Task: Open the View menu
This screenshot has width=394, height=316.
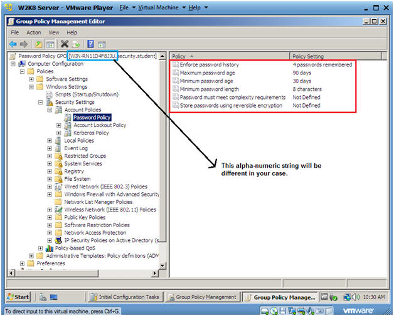Action: coord(54,33)
